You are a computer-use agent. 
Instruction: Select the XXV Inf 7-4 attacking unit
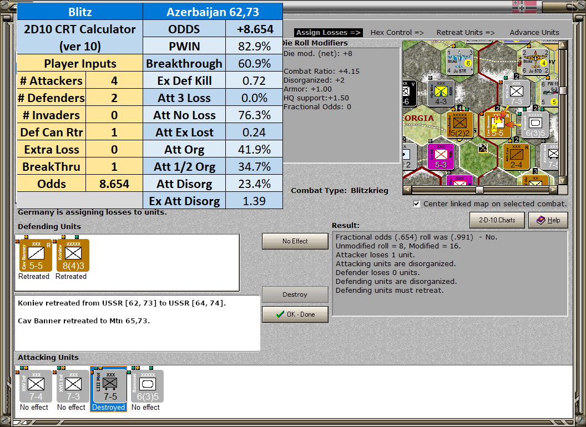36,387
